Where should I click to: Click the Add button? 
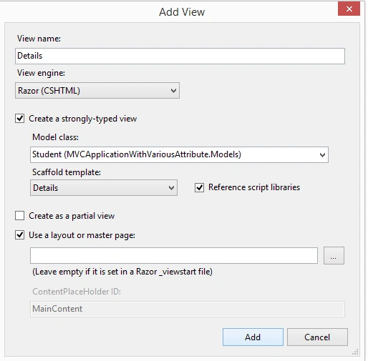(253, 337)
